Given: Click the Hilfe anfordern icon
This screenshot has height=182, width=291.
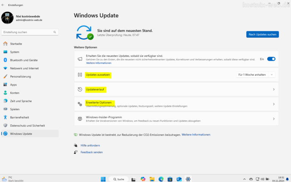Looking at the screenshot, I should pyautogui.click(x=75, y=145).
